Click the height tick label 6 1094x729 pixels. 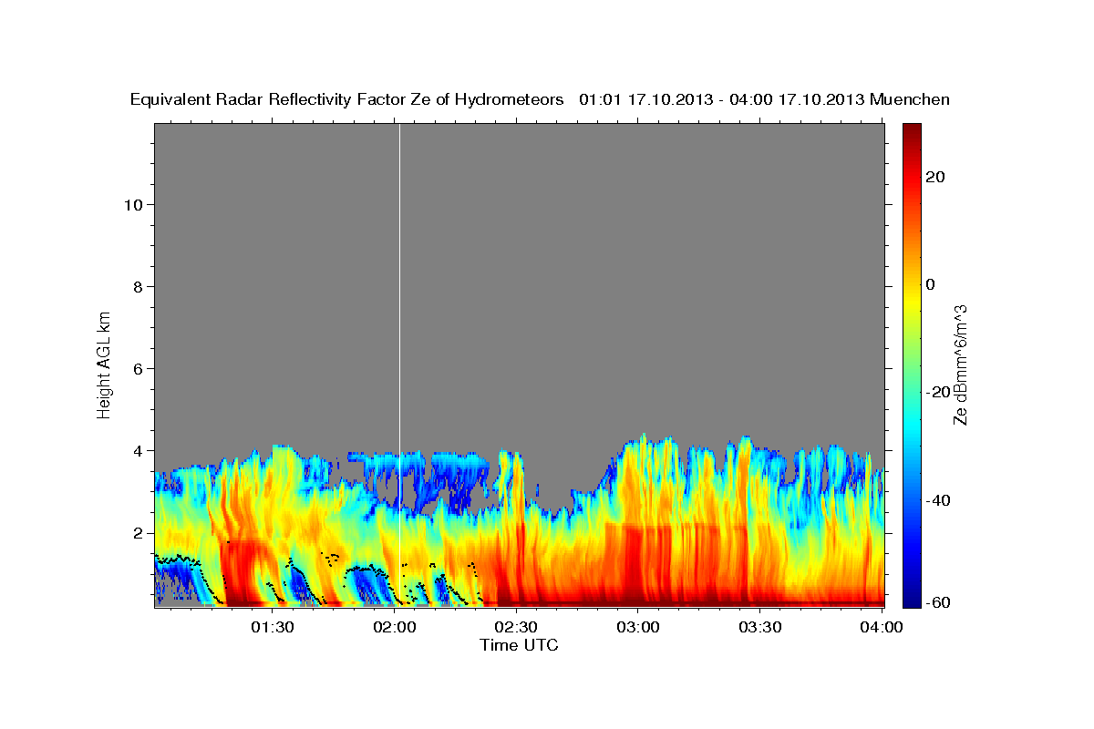pyautogui.click(x=138, y=368)
